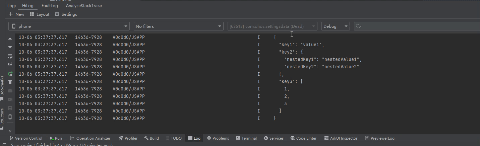Click New to add a log window
The width and height of the screenshot is (480, 146).
tap(16, 14)
